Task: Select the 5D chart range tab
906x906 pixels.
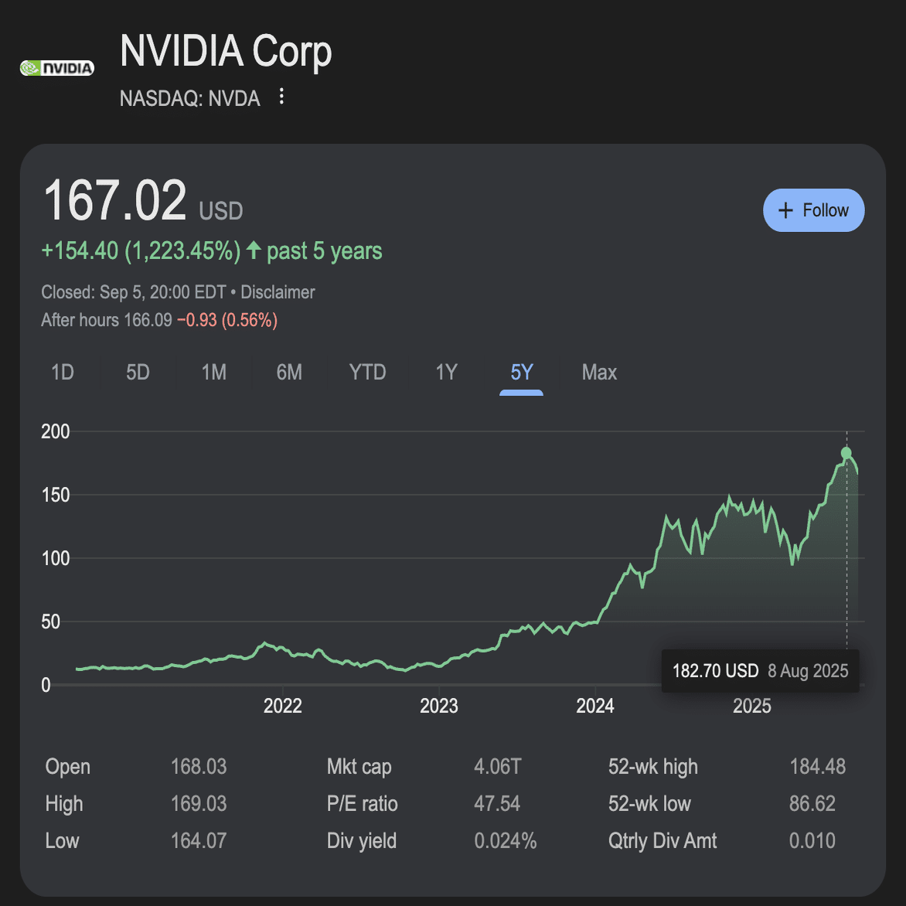Action: 138,373
